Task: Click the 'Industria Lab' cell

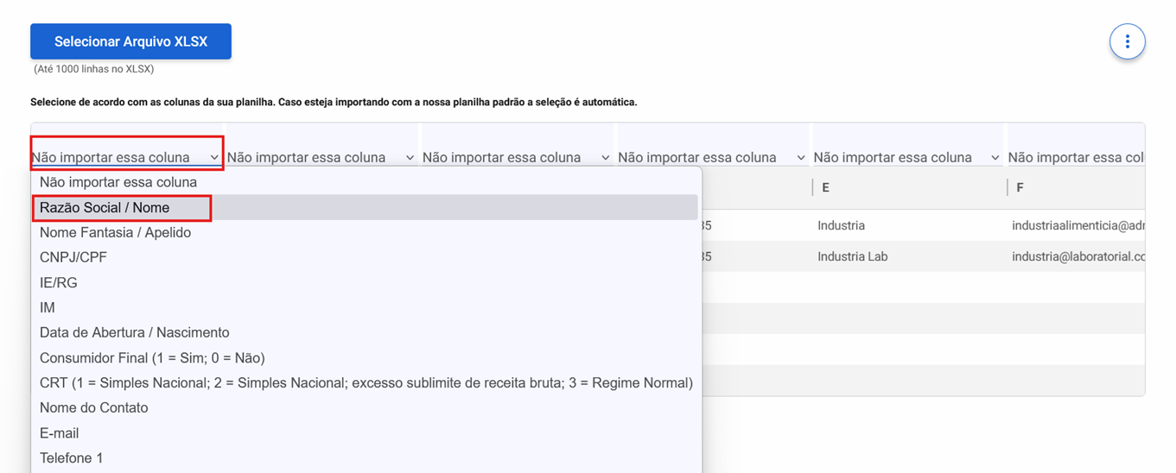Action: pyautogui.click(x=909, y=256)
